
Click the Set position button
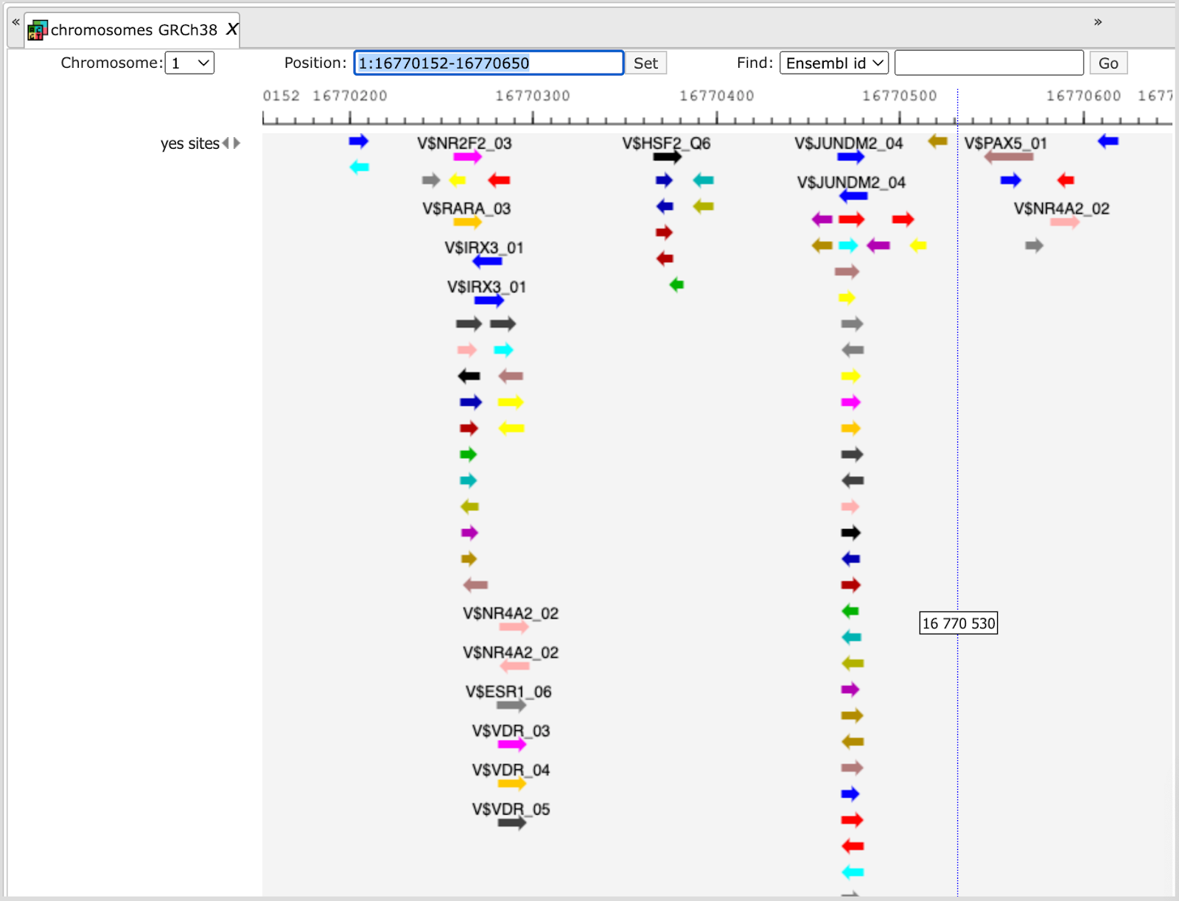click(x=646, y=63)
